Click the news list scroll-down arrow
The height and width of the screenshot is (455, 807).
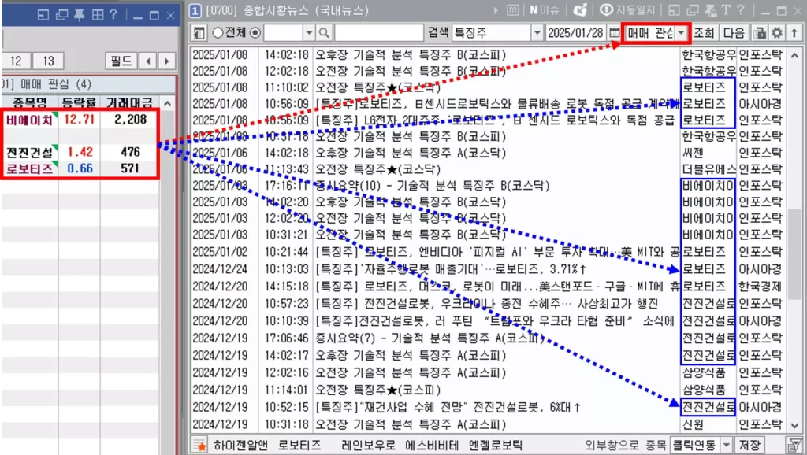[x=794, y=426]
